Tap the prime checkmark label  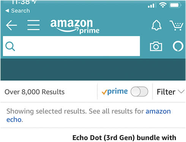(x=115, y=91)
